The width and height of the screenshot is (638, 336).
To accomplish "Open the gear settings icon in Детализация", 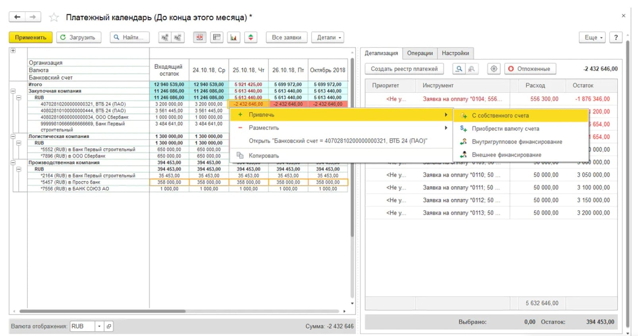I will (494, 69).
